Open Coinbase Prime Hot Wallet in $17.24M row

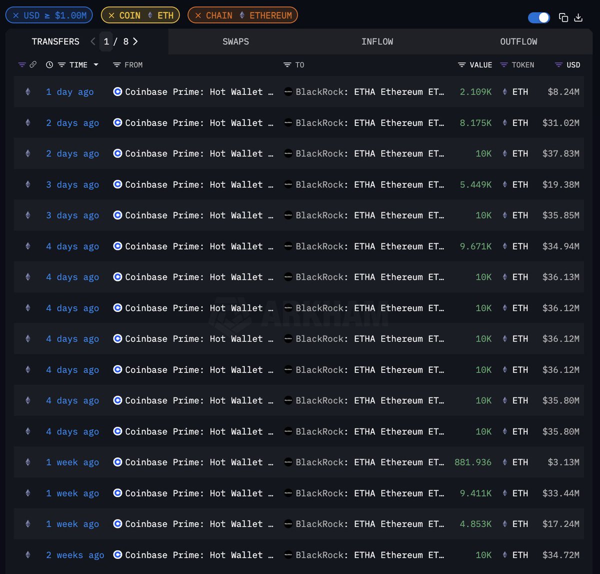click(x=199, y=524)
